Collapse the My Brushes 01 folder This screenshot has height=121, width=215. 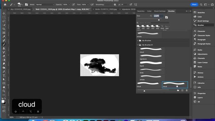tap(137, 45)
